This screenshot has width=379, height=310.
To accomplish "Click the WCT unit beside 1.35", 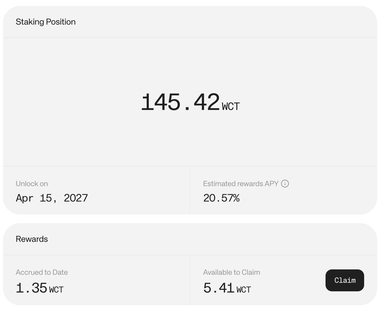I will pyautogui.click(x=56, y=290).
